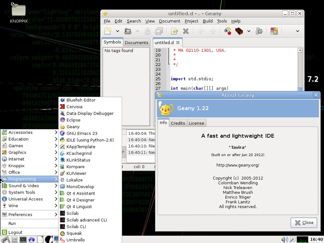
Task: Click the Close file X toolbar icon
Action: 186,31
